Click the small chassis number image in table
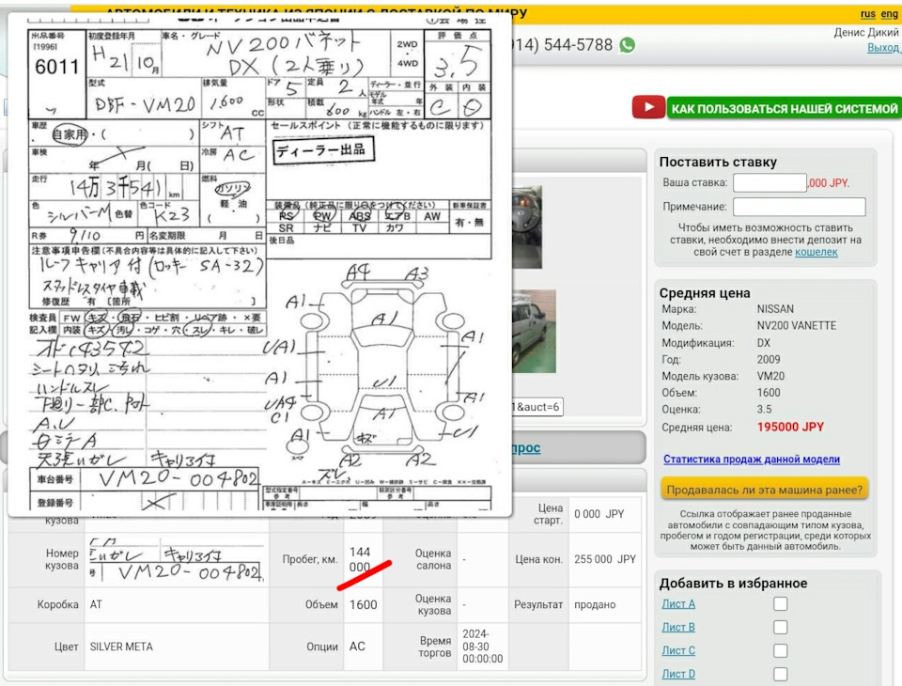This screenshot has width=902, height=686. [x=176, y=560]
